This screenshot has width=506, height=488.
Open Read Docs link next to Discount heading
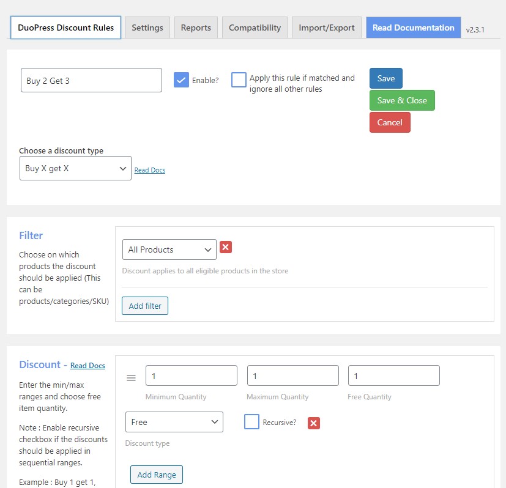pyautogui.click(x=87, y=366)
